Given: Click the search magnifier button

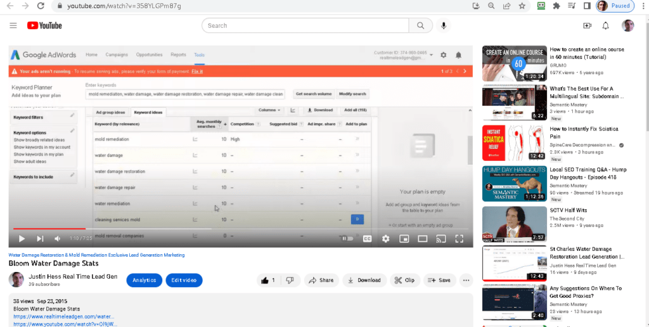Looking at the screenshot, I should 421,25.
